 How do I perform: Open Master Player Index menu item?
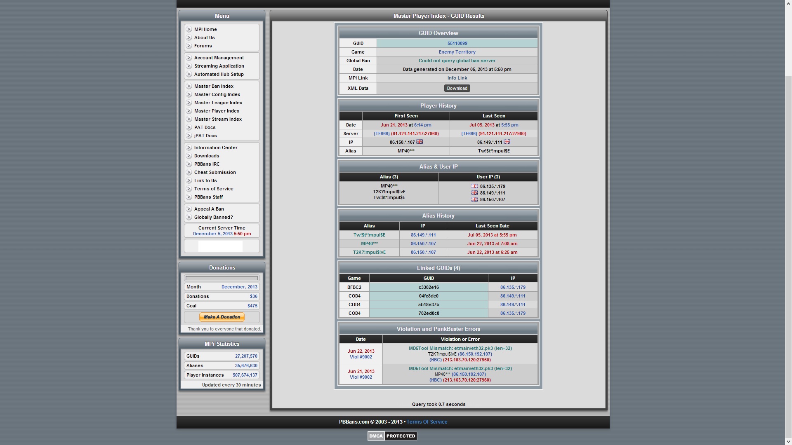(217, 111)
